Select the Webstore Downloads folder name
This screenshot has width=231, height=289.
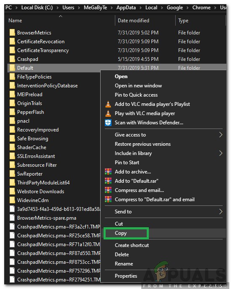(x=41, y=192)
